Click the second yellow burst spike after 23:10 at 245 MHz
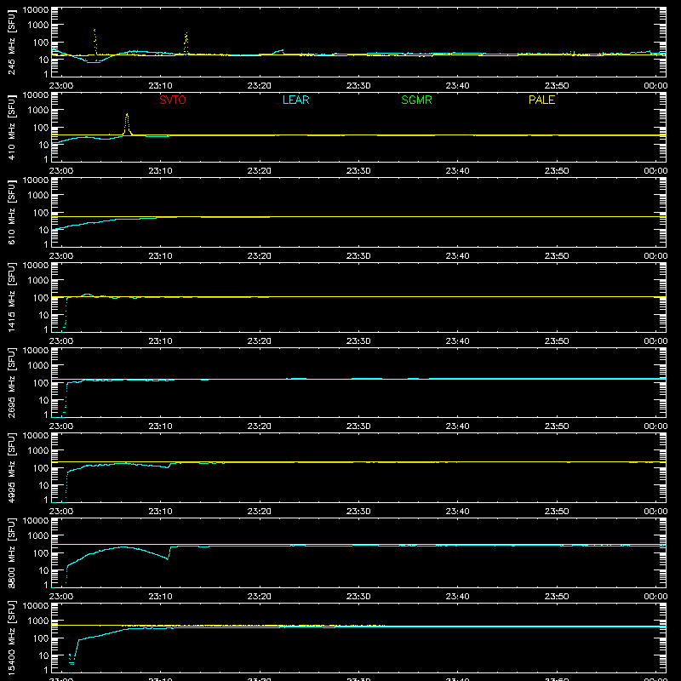 [186, 43]
